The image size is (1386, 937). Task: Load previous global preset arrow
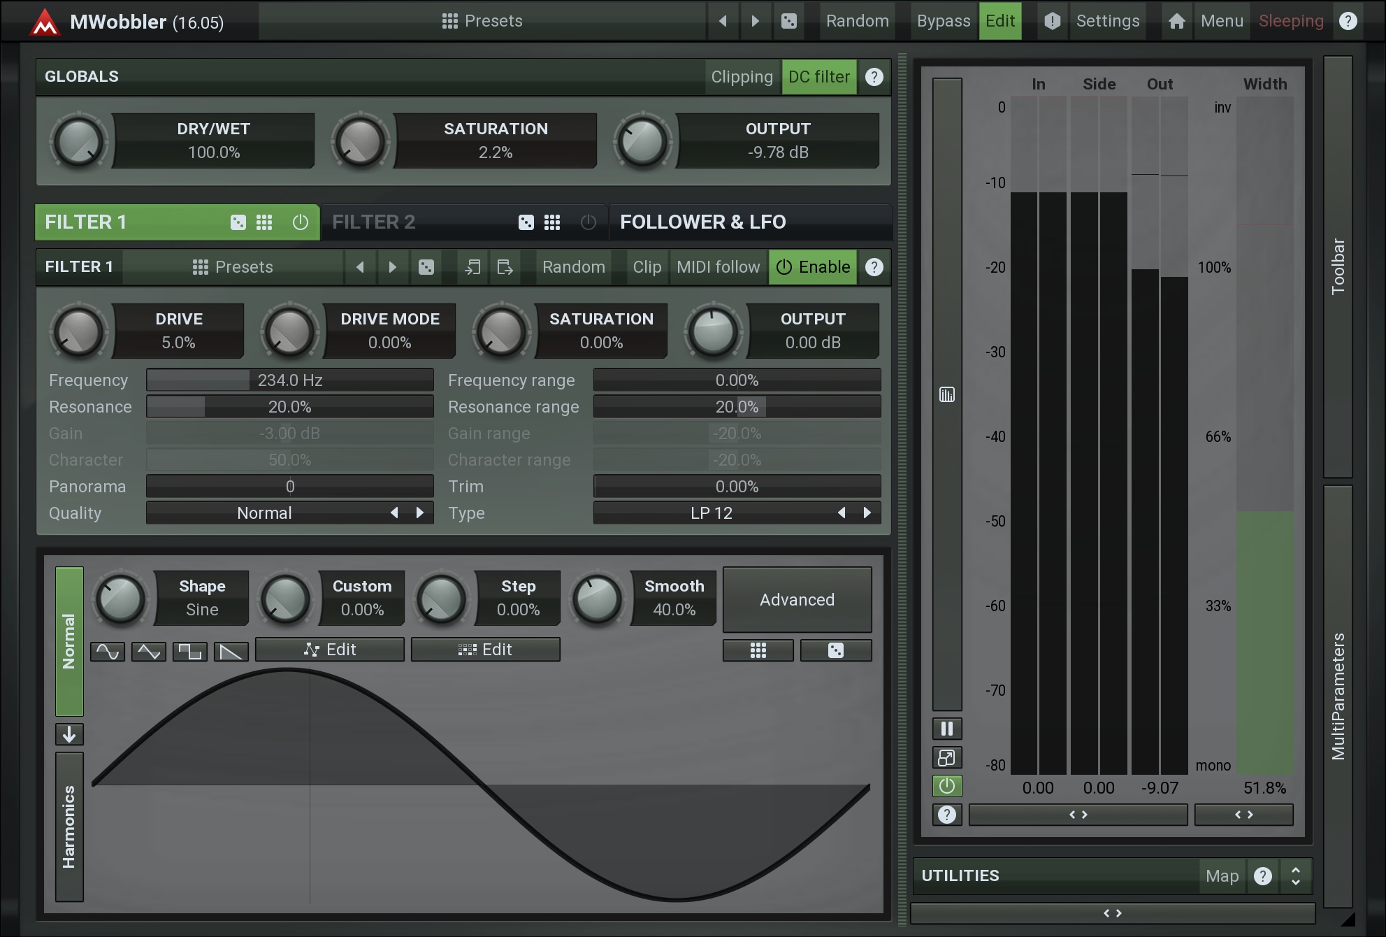coord(723,21)
